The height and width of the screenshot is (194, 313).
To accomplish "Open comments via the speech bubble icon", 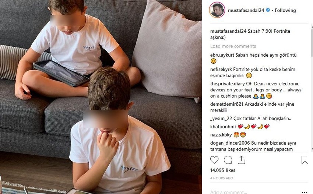I will [228, 160].
